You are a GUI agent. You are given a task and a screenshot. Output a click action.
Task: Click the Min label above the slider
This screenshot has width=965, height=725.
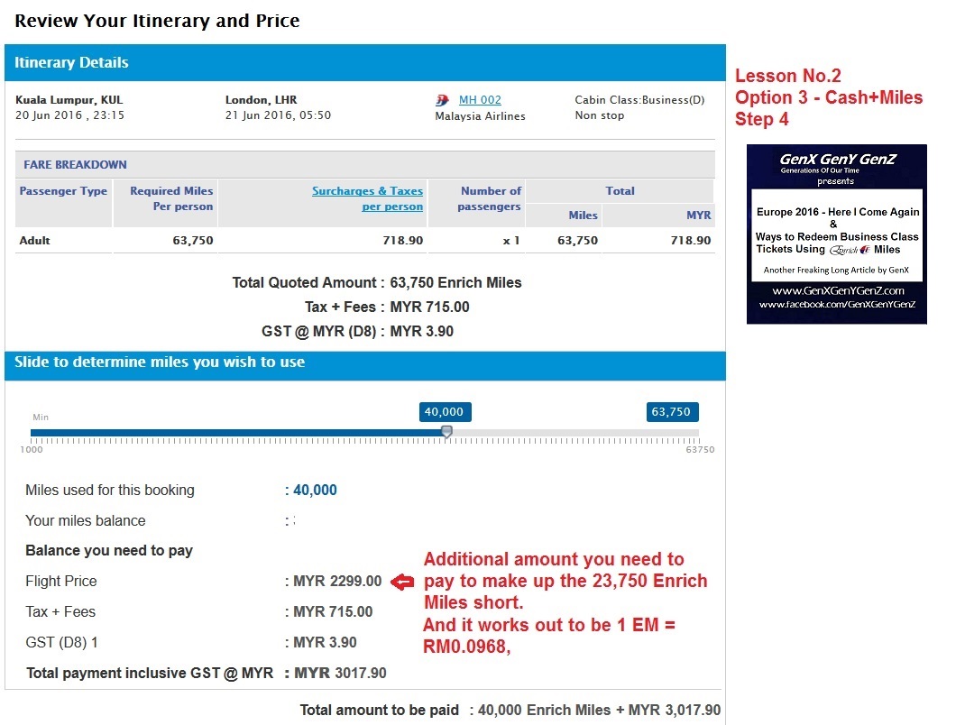[x=41, y=418]
